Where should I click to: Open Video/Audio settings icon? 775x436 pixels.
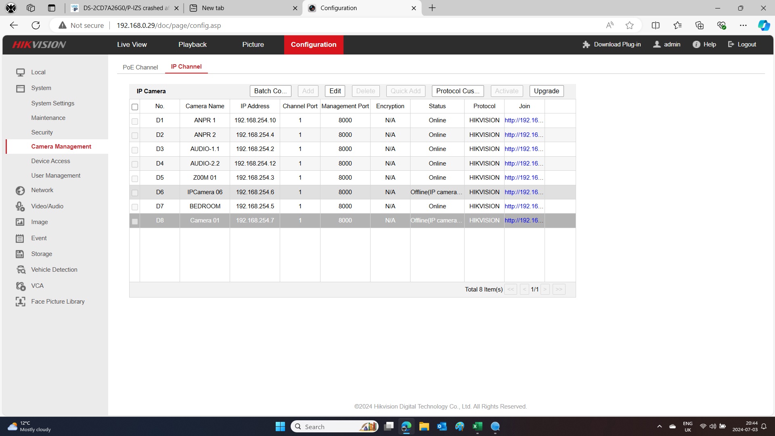coord(20,206)
